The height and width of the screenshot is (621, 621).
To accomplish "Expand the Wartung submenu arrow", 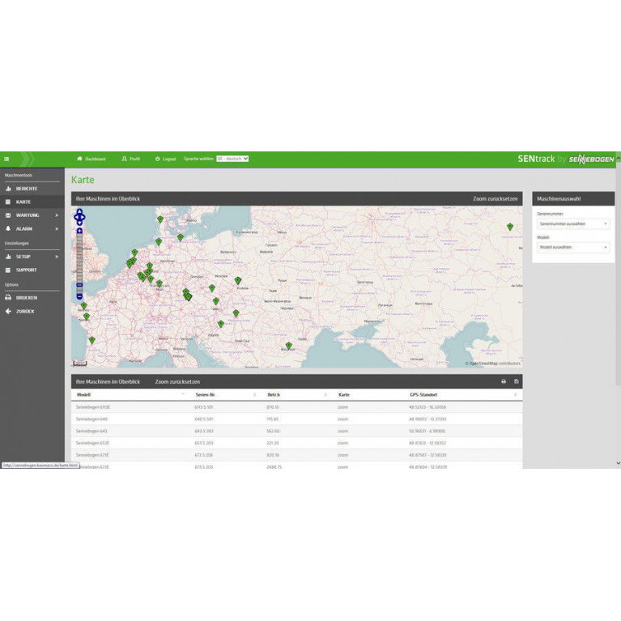I will point(57,215).
